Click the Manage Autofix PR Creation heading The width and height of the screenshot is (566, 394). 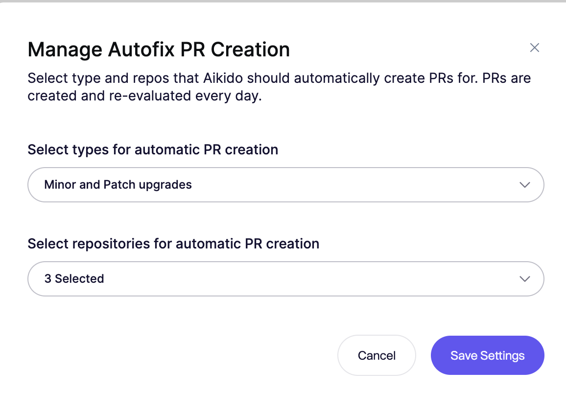[x=159, y=49]
